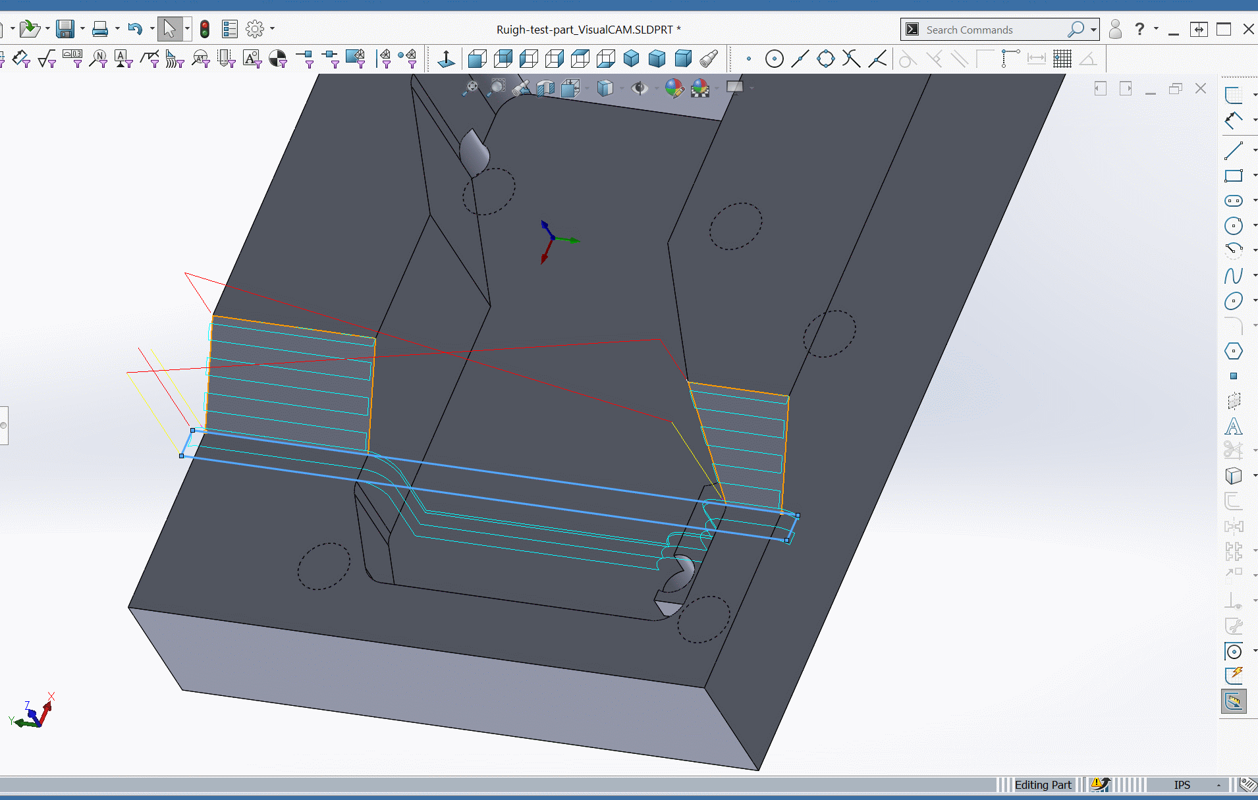Click the Zoom to Fit icon
The height and width of the screenshot is (800, 1258).
[471, 88]
